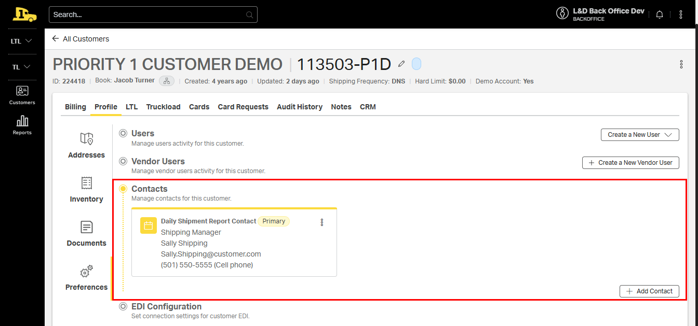Switch to the LTL tab

(x=132, y=107)
